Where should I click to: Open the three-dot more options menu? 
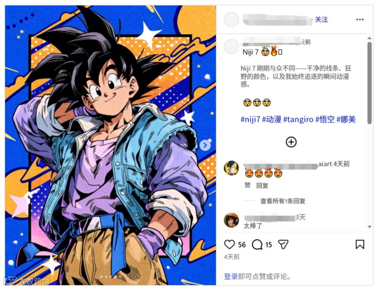tap(360, 20)
